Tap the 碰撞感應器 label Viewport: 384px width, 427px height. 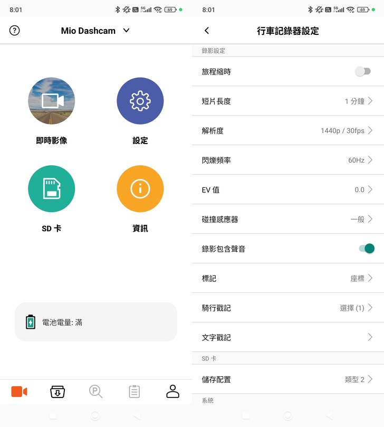(x=220, y=219)
